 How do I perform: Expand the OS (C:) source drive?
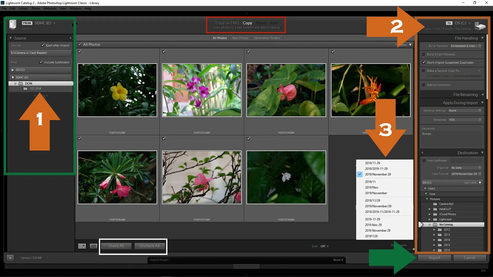pos(13,70)
